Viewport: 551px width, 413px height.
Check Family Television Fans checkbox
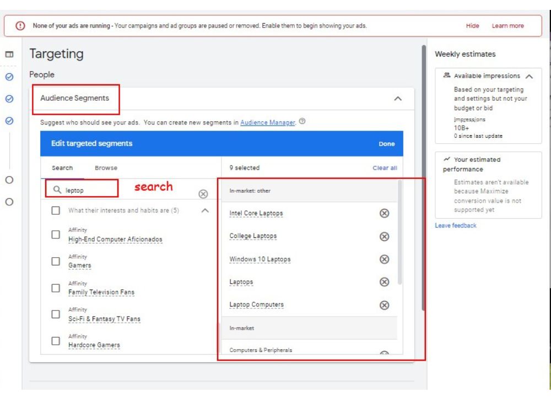[56, 288]
